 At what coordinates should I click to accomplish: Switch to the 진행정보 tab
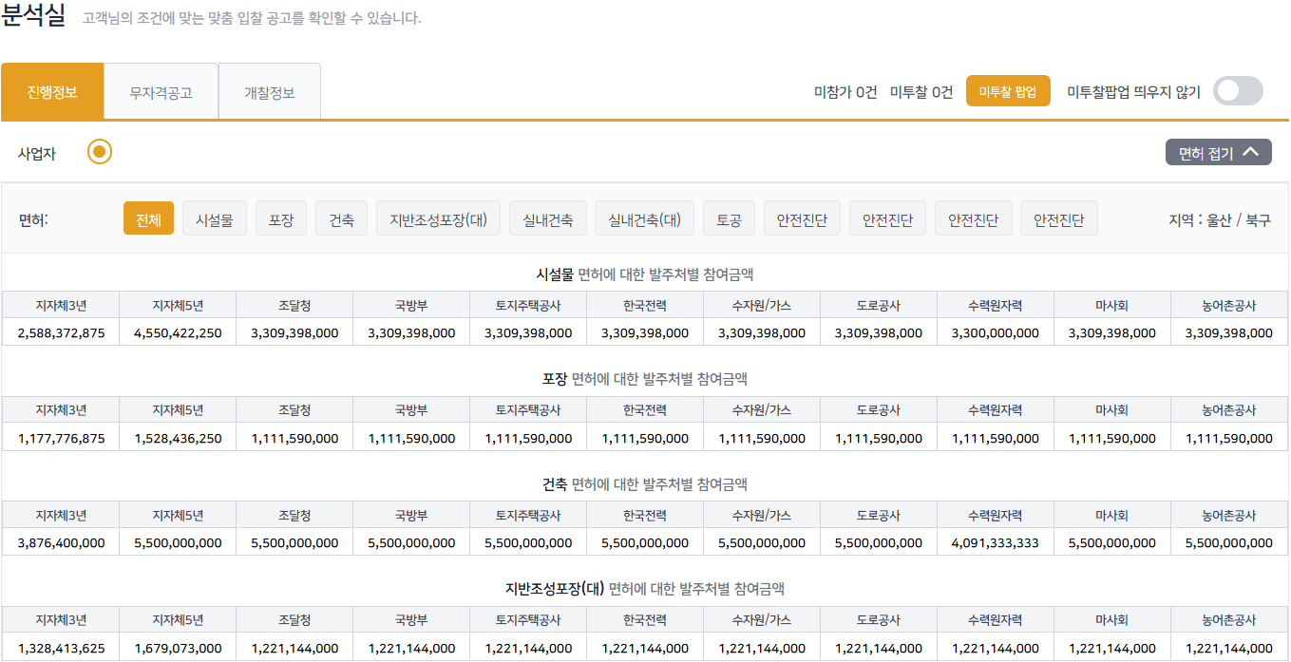click(x=52, y=90)
